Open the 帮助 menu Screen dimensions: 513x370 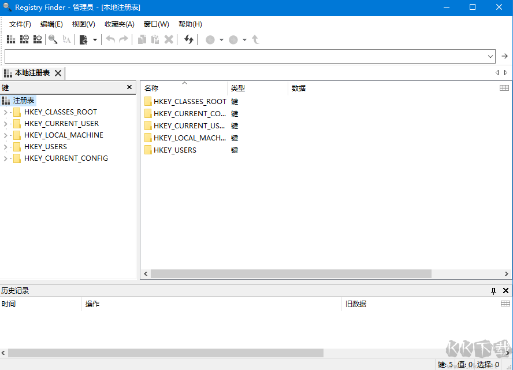tap(191, 24)
